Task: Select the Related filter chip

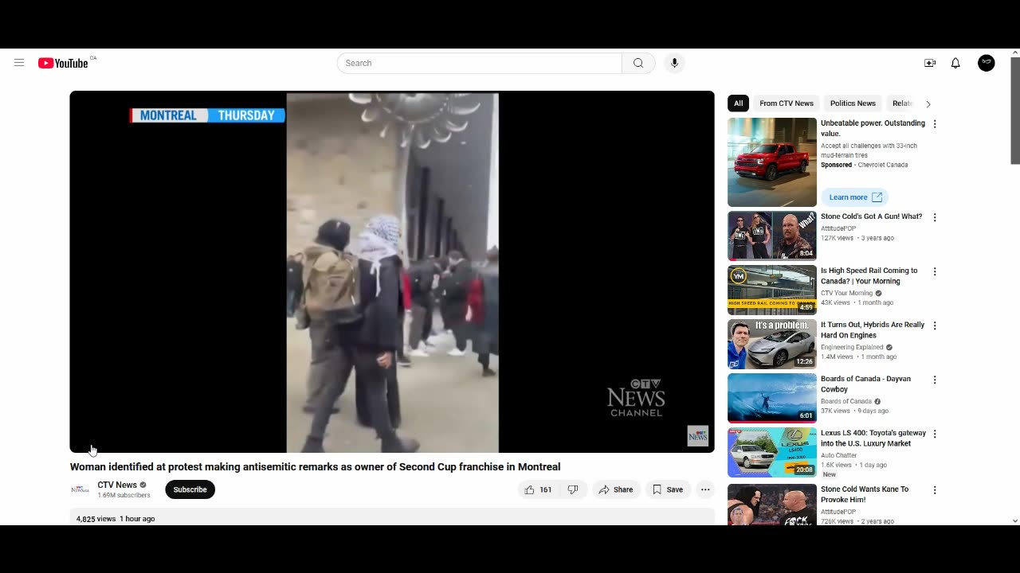Action: click(x=902, y=103)
